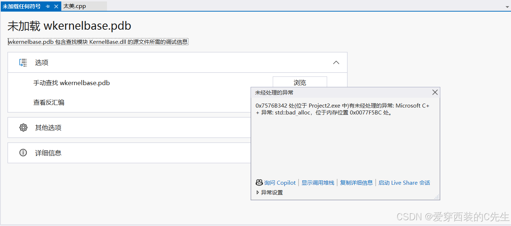Screen dimensions: 511x226
Task: Click 复制详细信息 link
Action: point(356,183)
